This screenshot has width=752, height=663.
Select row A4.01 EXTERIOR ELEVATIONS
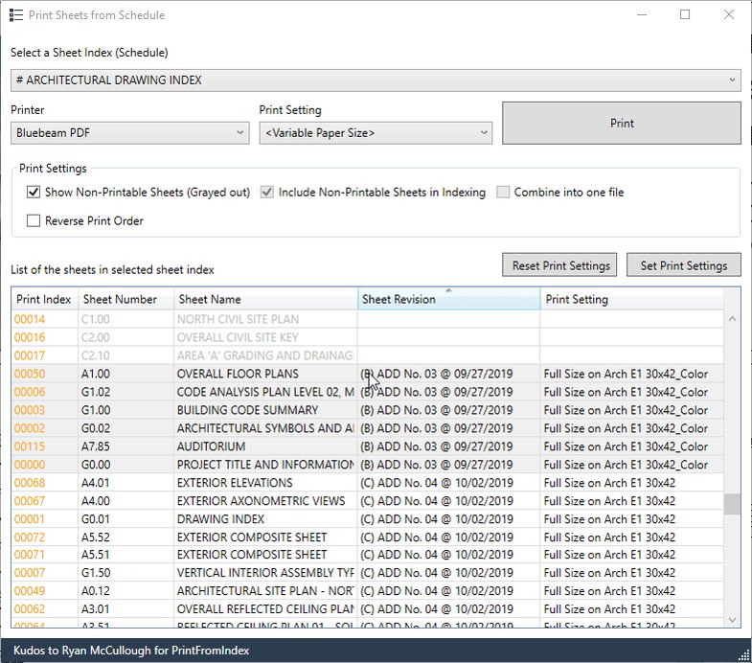tap(367, 483)
